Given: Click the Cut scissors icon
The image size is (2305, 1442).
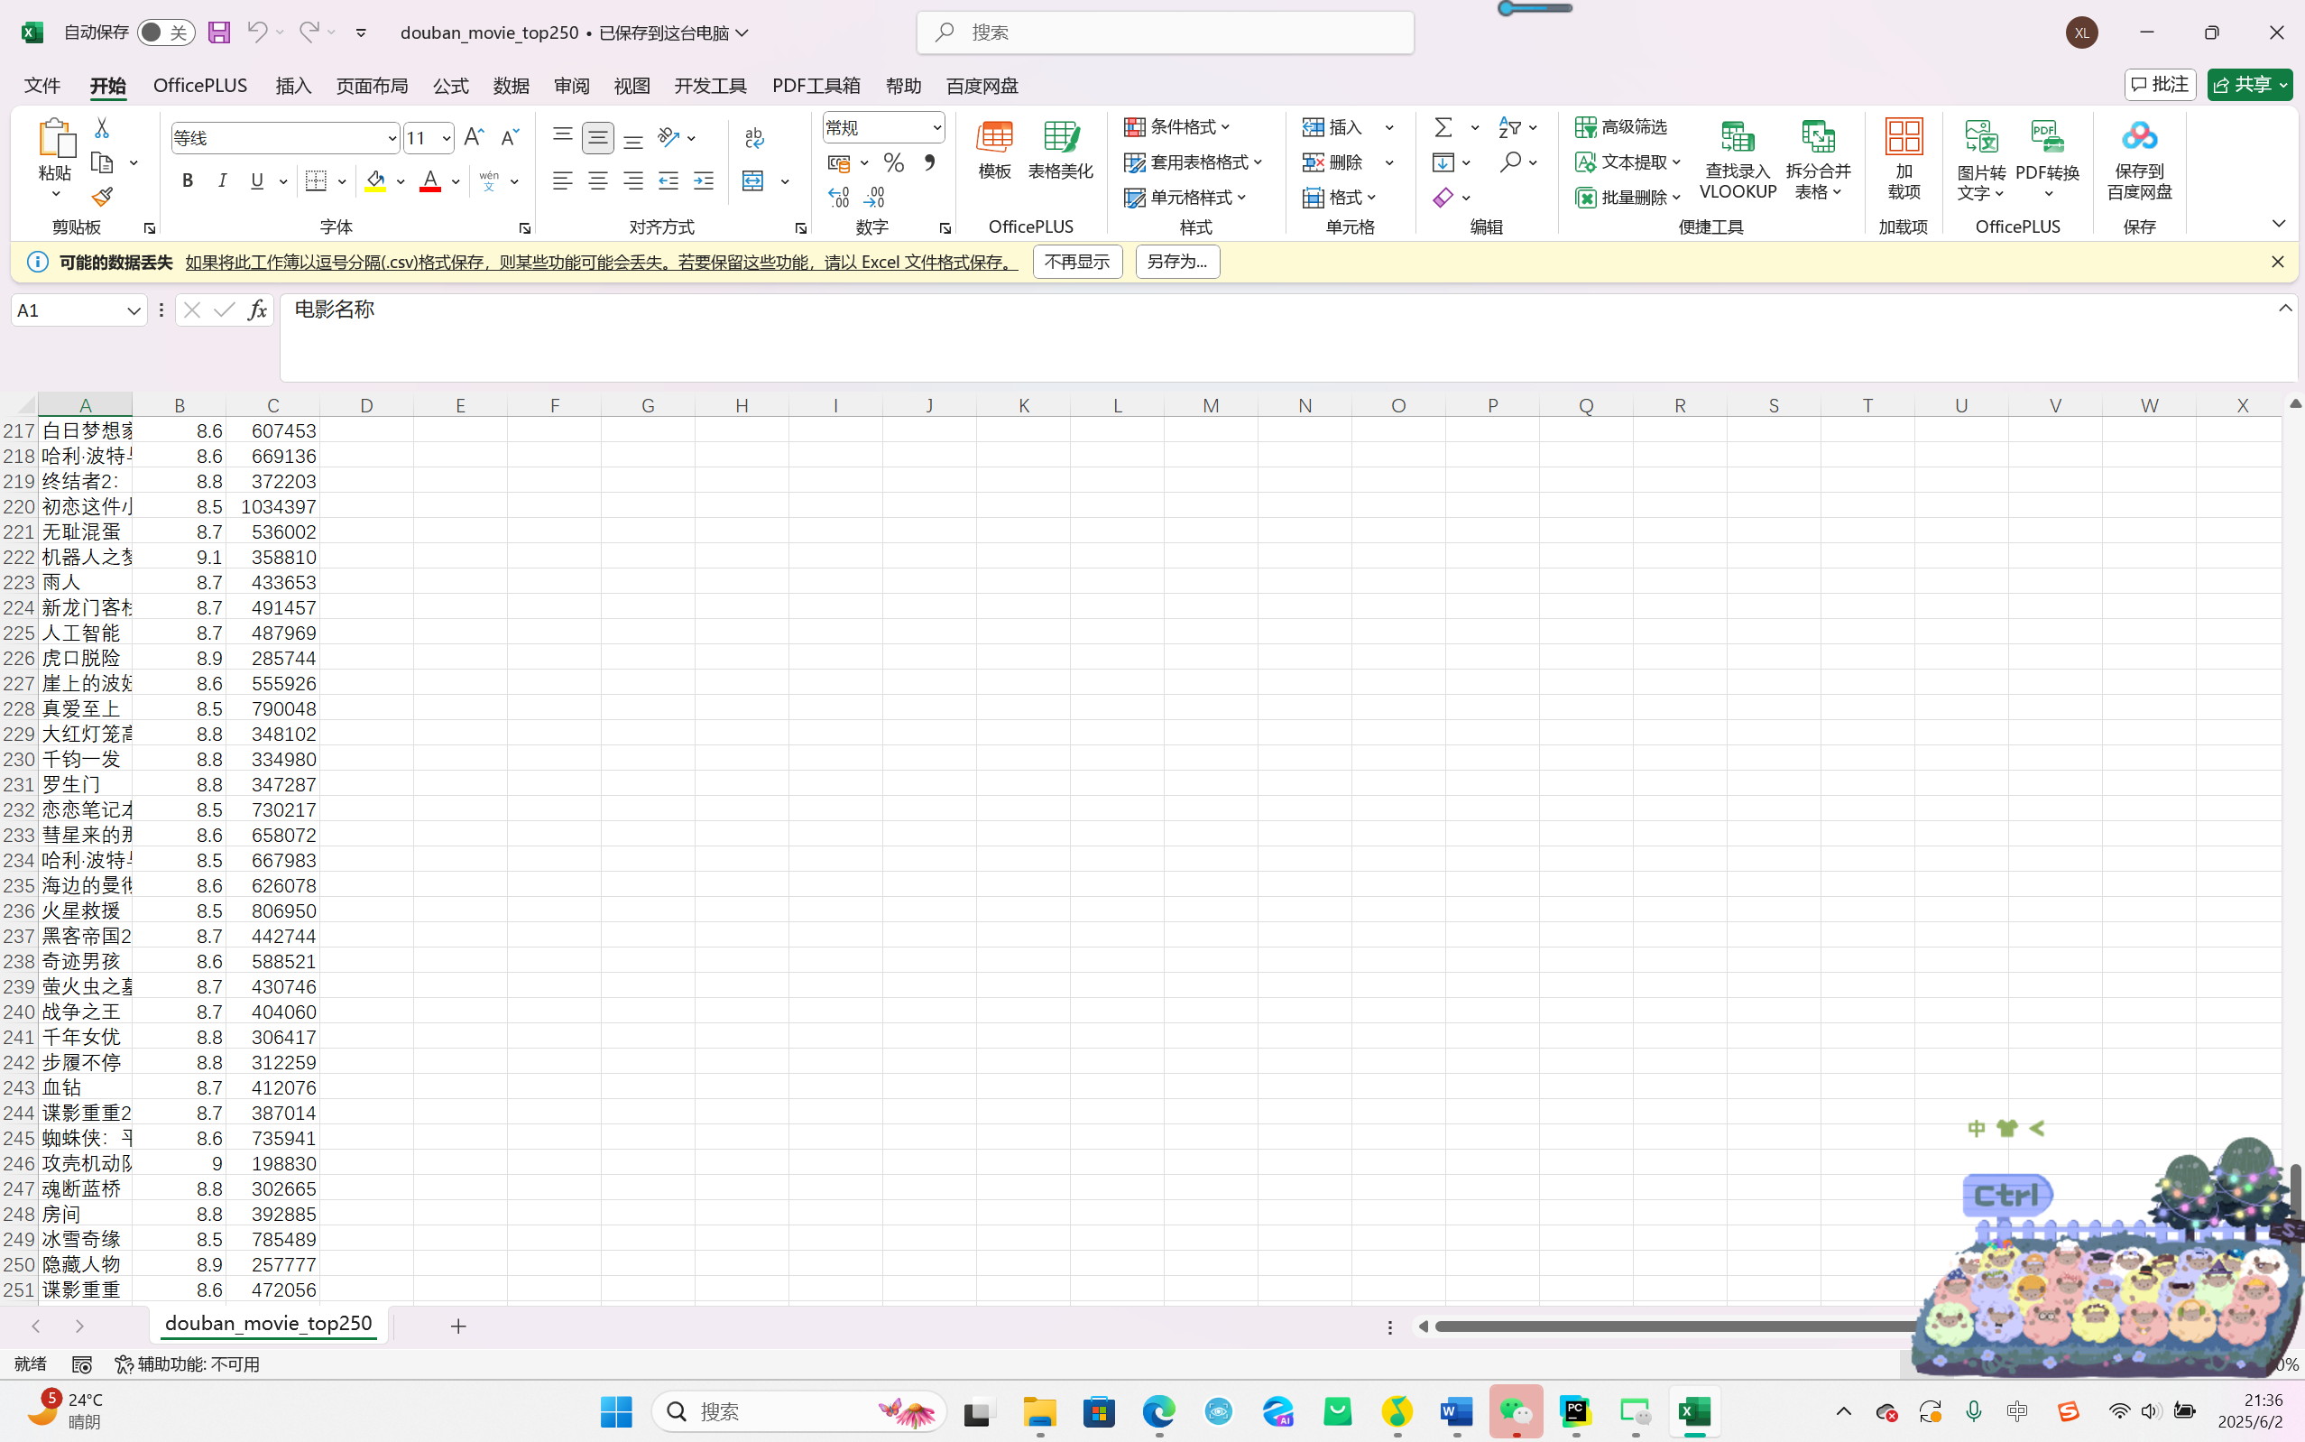Looking at the screenshot, I should [102, 128].
